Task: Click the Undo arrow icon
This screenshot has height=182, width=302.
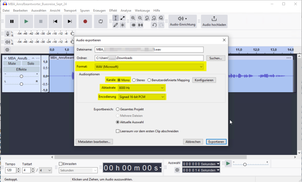Action: coord(154,25)
